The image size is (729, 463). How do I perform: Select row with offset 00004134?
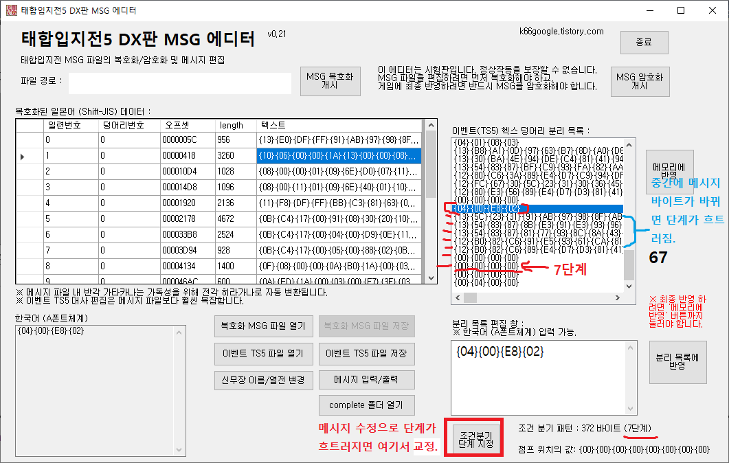tap(219, 267)
